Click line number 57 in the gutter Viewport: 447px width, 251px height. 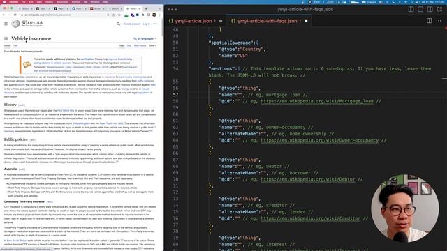[x=175, y=95]
